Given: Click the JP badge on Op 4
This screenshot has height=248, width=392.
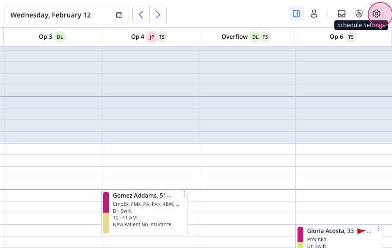Looking at the screenshot, I should [x=152, y=37].
